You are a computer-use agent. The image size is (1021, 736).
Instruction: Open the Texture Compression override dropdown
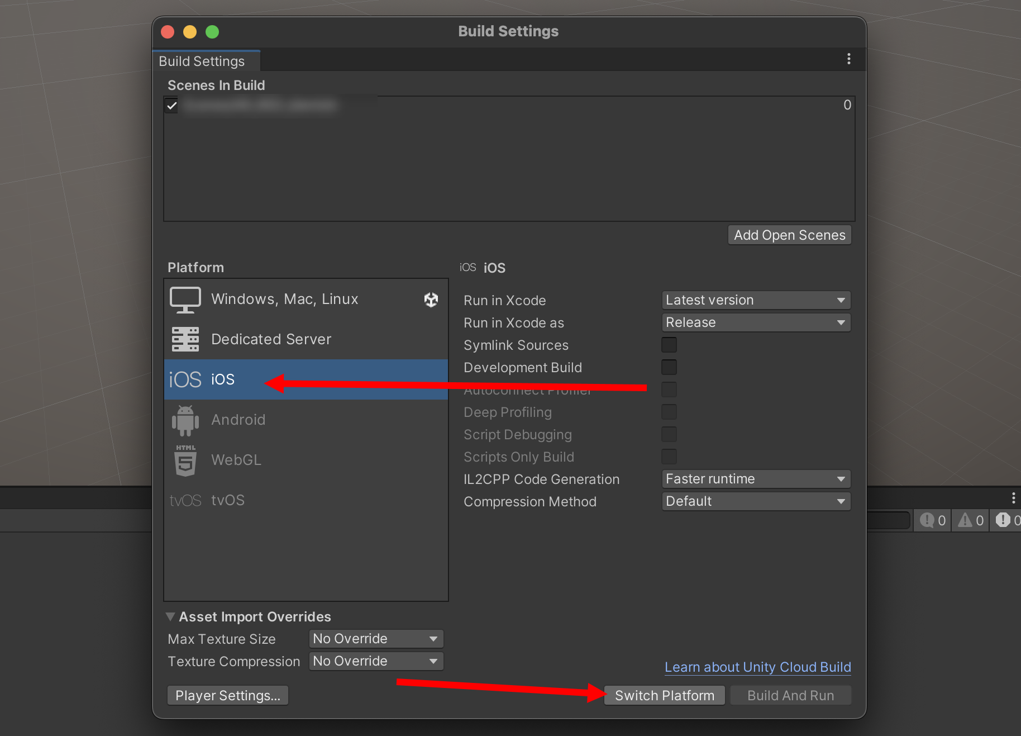click(x=376, y=661)
